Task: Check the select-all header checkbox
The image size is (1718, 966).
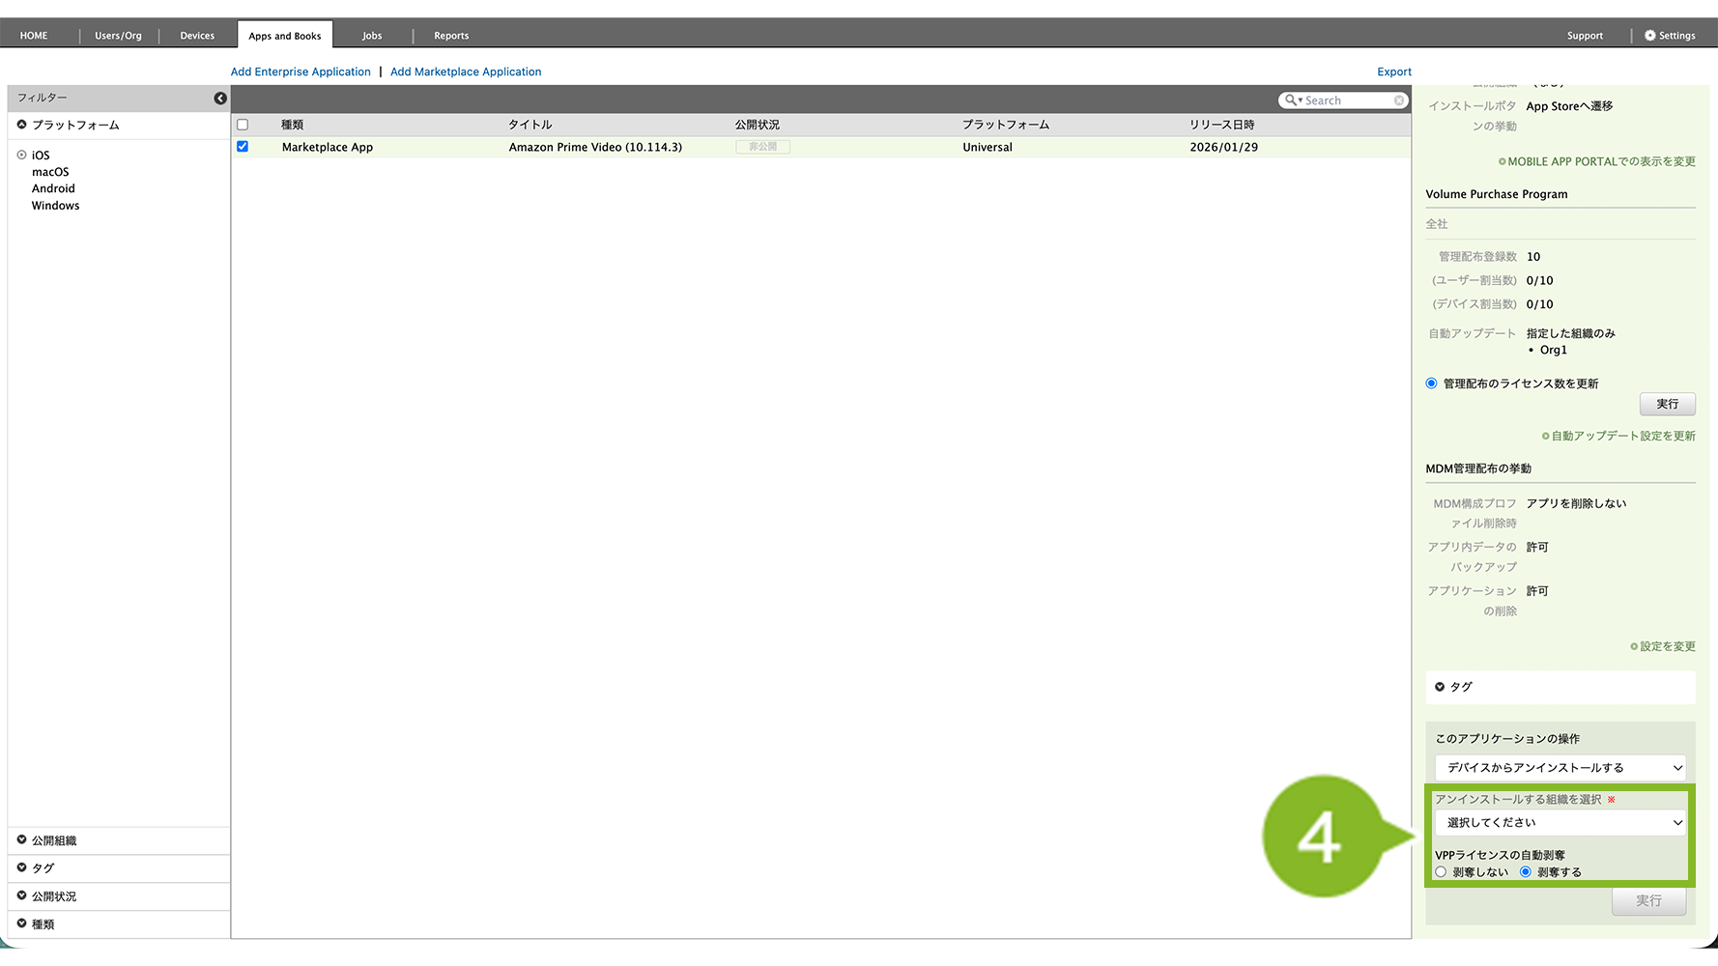Action: point(243,125)
